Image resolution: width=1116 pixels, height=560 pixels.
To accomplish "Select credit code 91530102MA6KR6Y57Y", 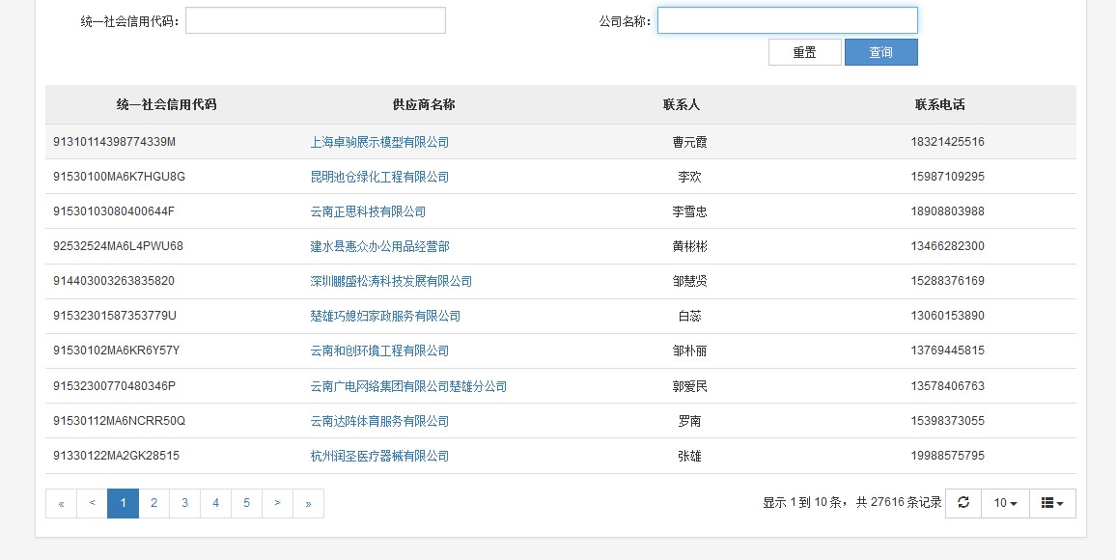I will click(x=116, y=350).
